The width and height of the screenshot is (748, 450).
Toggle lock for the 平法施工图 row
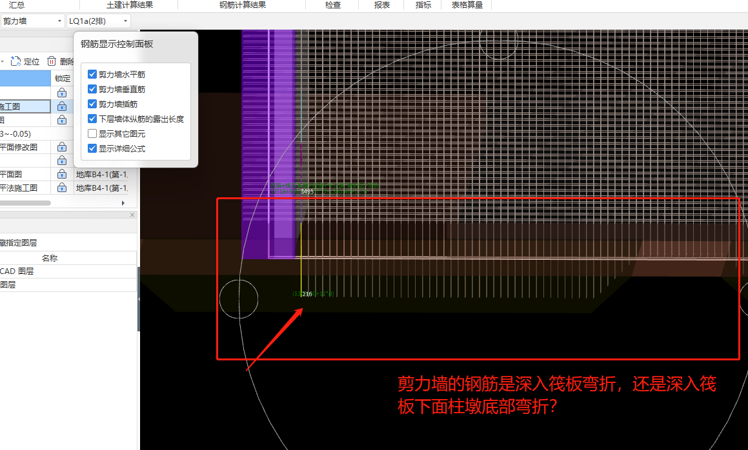click(x=62, y=188)
